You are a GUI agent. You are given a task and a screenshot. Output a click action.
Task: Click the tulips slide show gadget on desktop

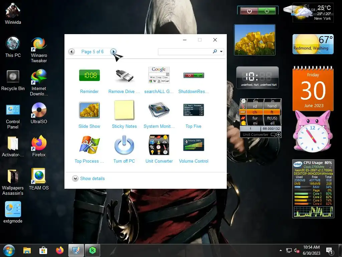(x=254, y=40)
